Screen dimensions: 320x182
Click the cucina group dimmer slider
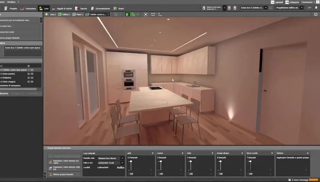(161, 165)
